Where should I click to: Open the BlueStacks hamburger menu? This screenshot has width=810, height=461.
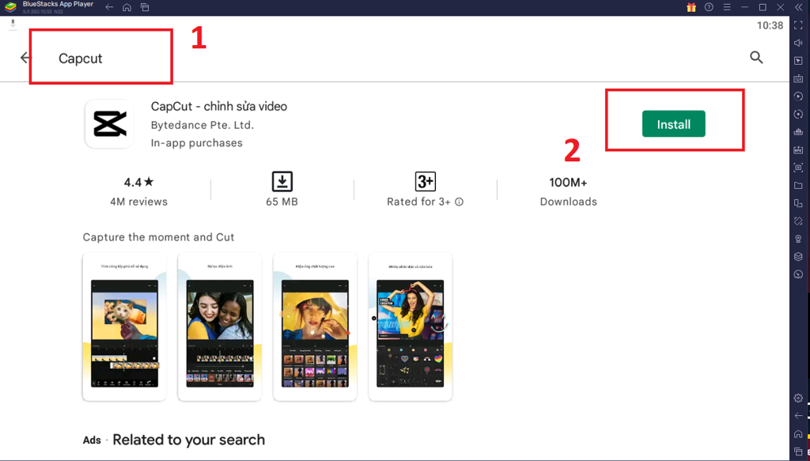727,7
